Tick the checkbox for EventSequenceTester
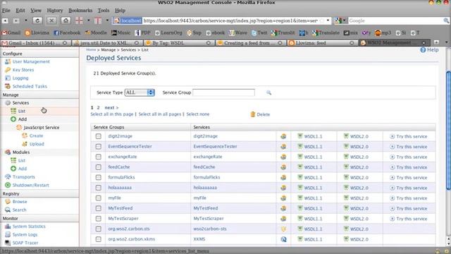This screenshot has height=254, width=451. [x=99, y=147]
